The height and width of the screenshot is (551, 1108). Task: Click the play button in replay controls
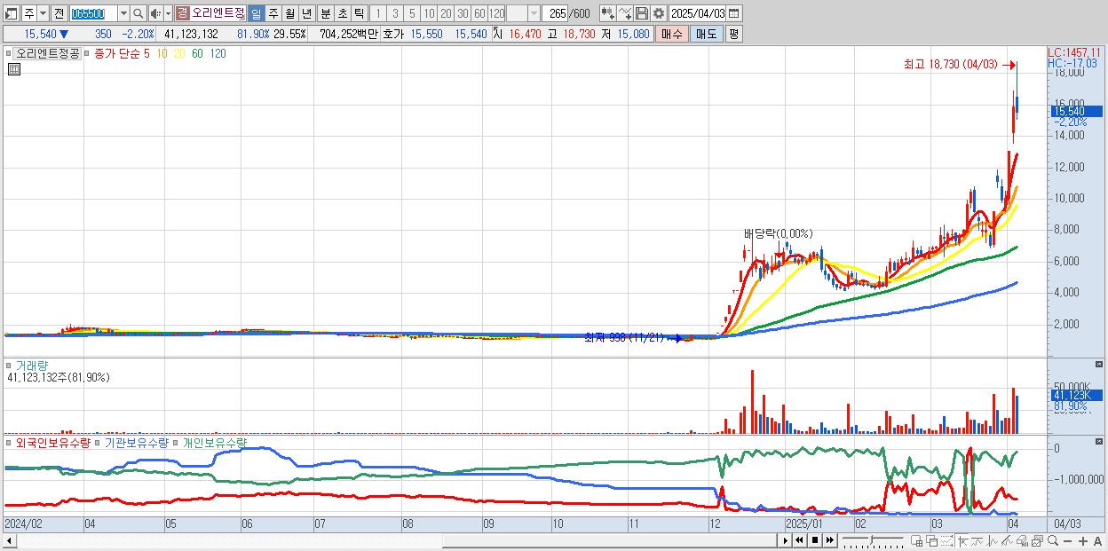(x=786, y=540)
